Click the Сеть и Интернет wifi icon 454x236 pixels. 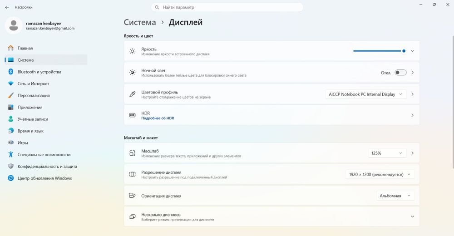[11, 84]
